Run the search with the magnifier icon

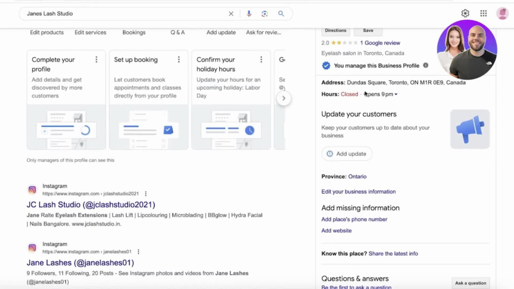[281, 13]
